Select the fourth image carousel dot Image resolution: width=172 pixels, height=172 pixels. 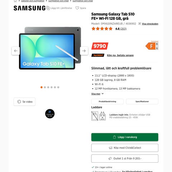(x=52, y=87)
